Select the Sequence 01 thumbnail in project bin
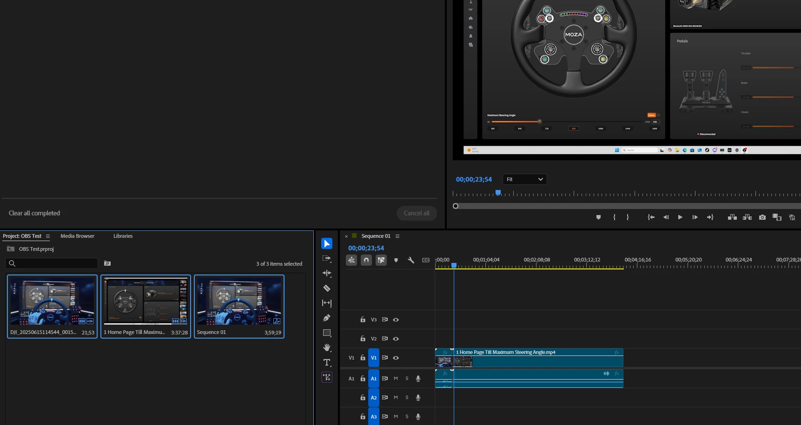The width and height of the screenshot is (801, 425). 239,302
